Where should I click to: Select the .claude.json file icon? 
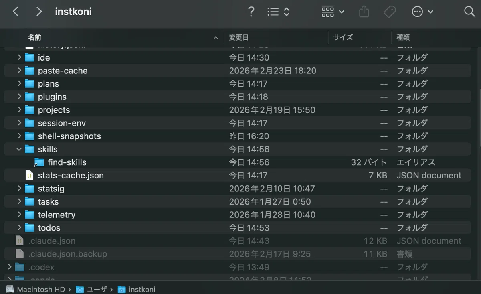click(20, 241)
